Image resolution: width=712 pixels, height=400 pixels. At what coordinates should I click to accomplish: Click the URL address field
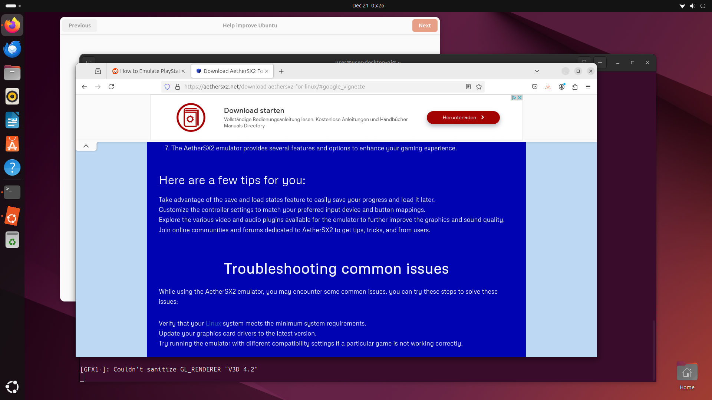pyautogui.click(x=319, y=87)
